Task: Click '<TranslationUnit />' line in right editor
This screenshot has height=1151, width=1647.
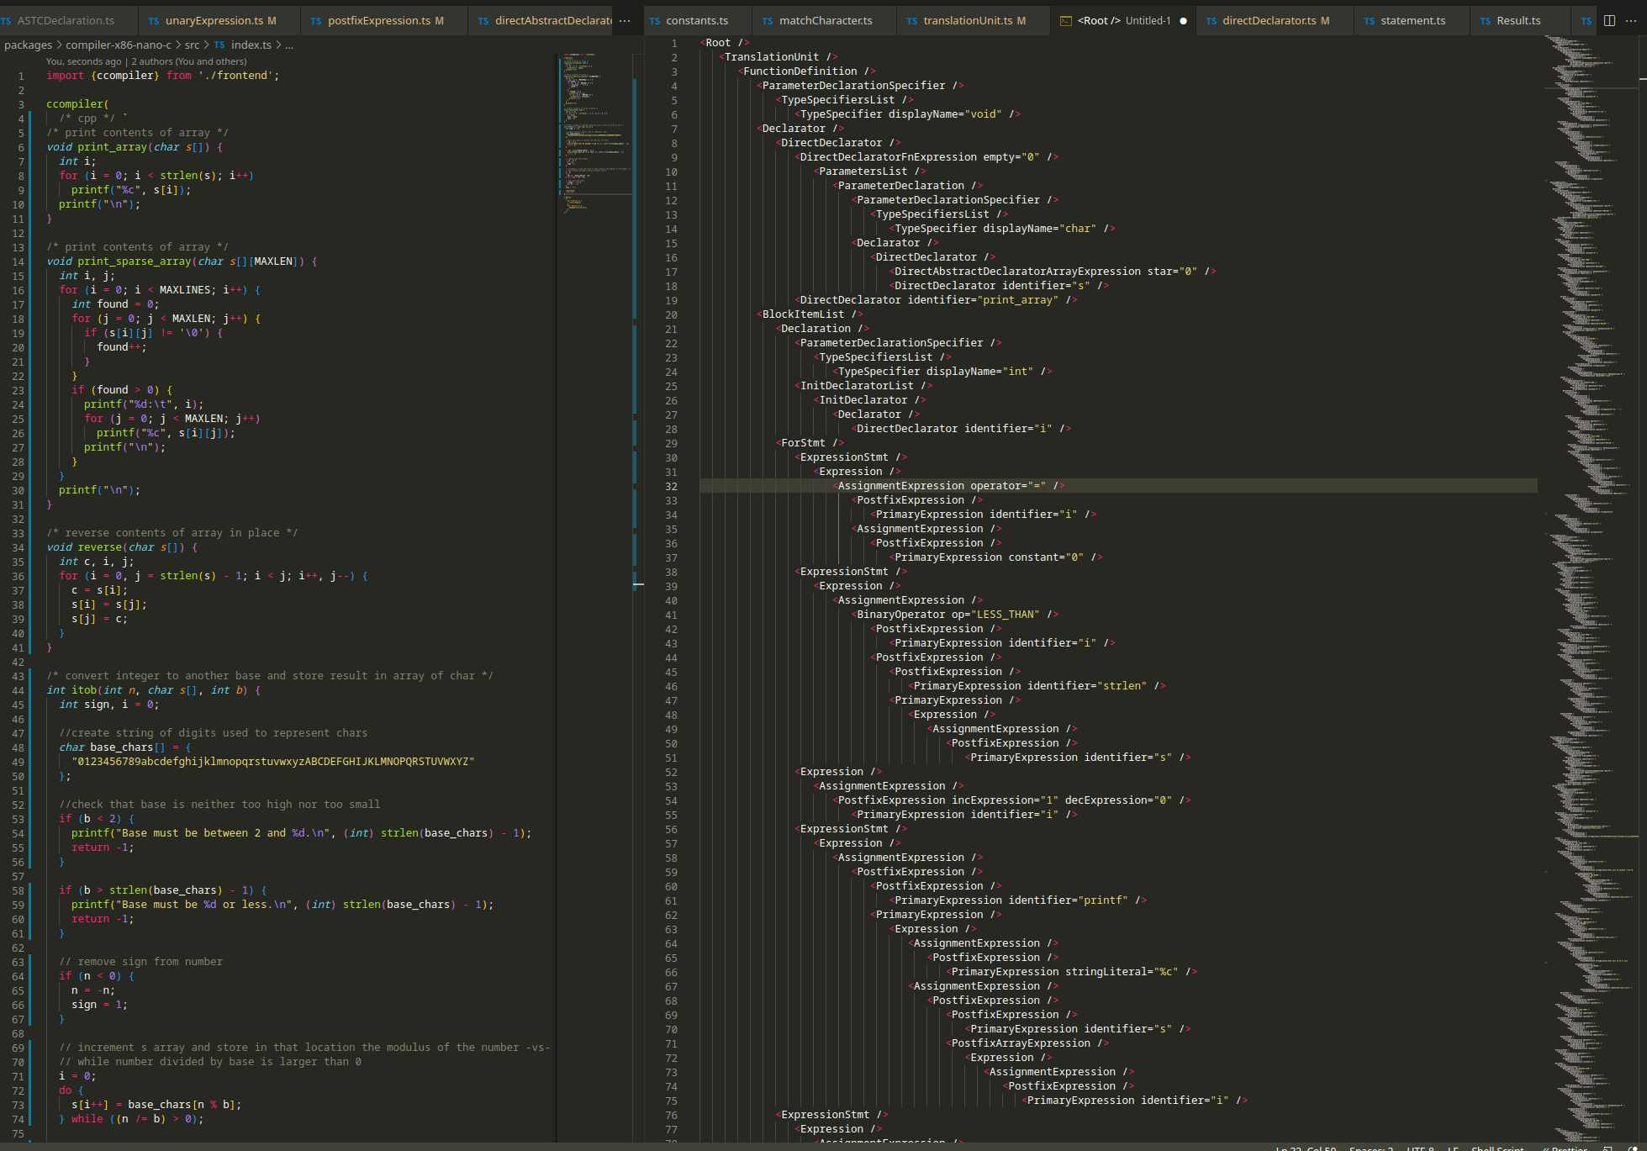Action: pos(778,57)
